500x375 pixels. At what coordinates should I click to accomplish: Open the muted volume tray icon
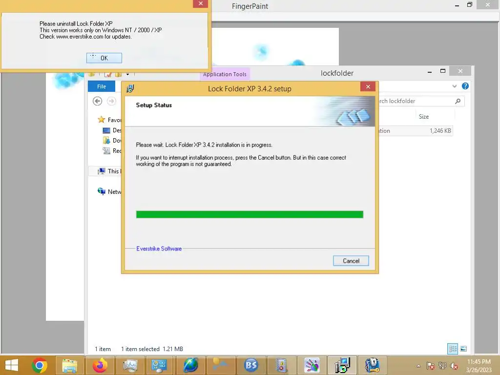[x=454, y=366]
